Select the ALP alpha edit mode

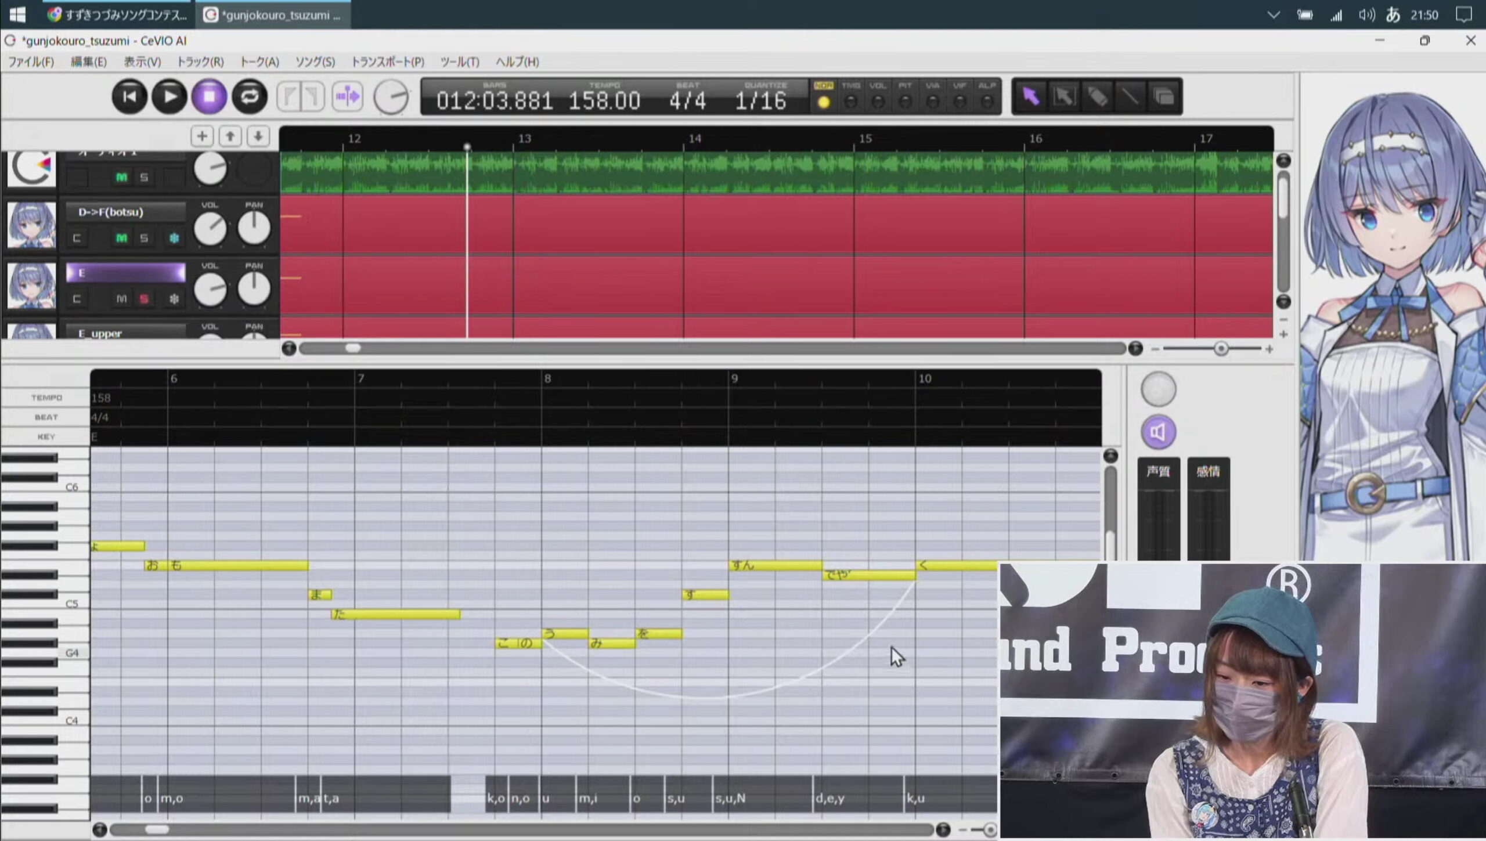987,102
